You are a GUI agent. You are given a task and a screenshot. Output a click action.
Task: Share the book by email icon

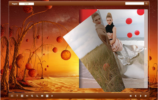tap(42, 96)
